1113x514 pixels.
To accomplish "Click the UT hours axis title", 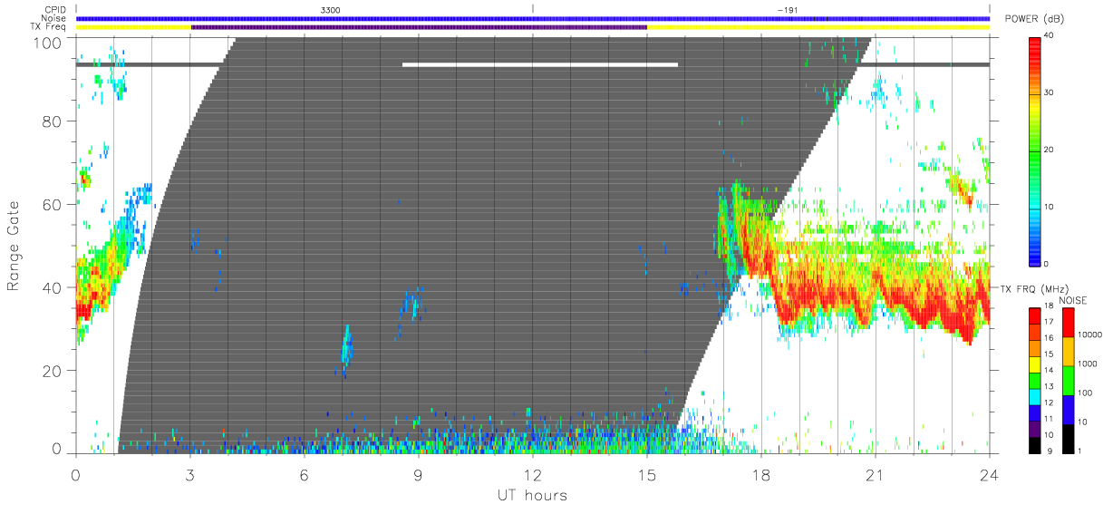I will click(x=532, y=495).
